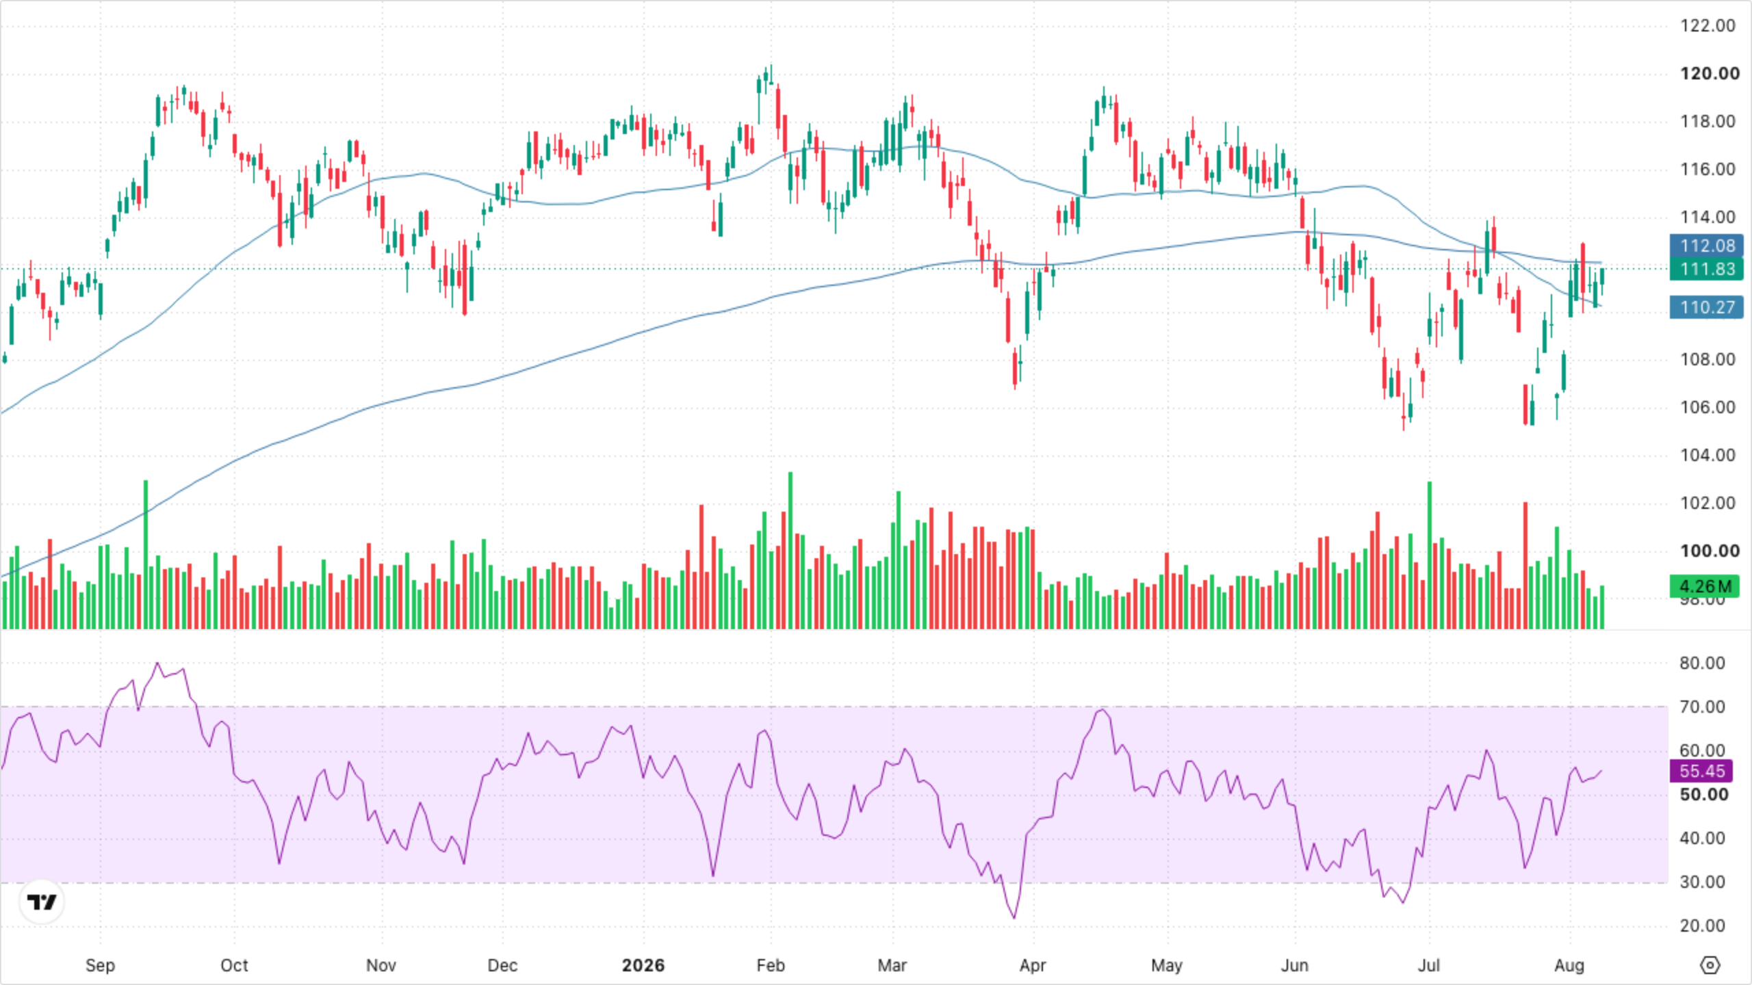Click the Nov label on time axis
This screenshot has width=1752, height=985.
pos(381,965)
